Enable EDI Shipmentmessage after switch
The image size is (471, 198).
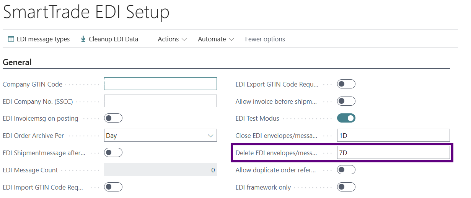[113, 153]
